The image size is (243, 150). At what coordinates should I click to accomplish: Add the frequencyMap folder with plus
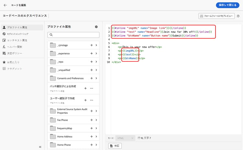[x=92, y=128]
